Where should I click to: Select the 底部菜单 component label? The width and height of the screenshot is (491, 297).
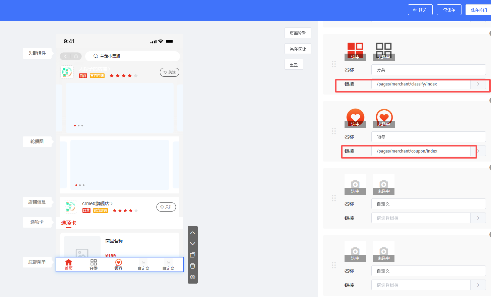pos(37,262)
